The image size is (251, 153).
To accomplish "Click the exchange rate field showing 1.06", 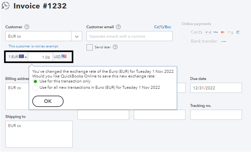I will pyautogui.click(x=40, y=57).
